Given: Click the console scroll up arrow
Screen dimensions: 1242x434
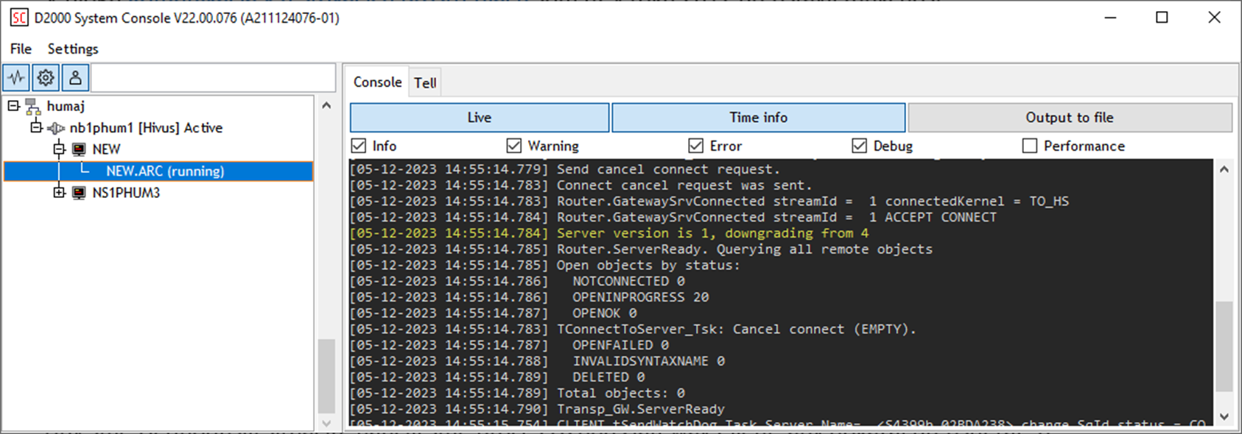Looking at the screenshot, I should [1224, 169].
